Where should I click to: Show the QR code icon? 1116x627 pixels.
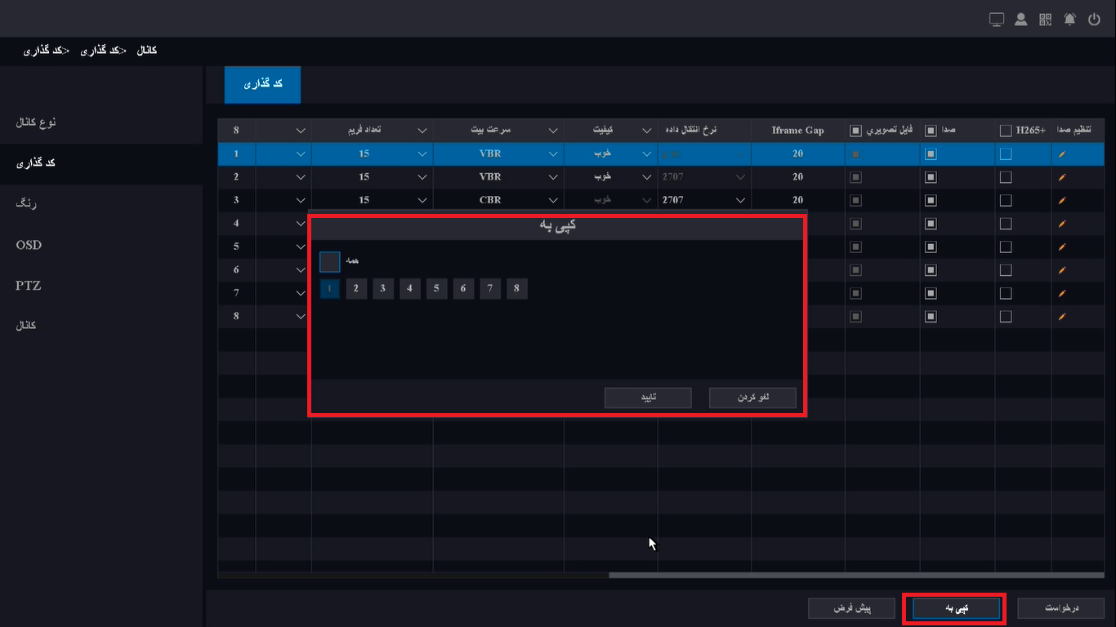pos(1046,20)
